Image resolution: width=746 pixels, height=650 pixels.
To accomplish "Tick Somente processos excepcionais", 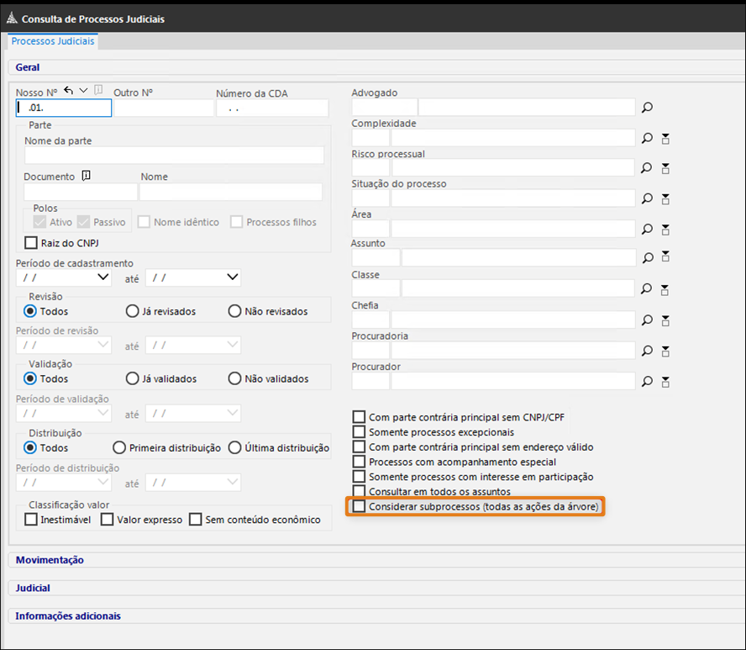I will [x=360, y=431].
